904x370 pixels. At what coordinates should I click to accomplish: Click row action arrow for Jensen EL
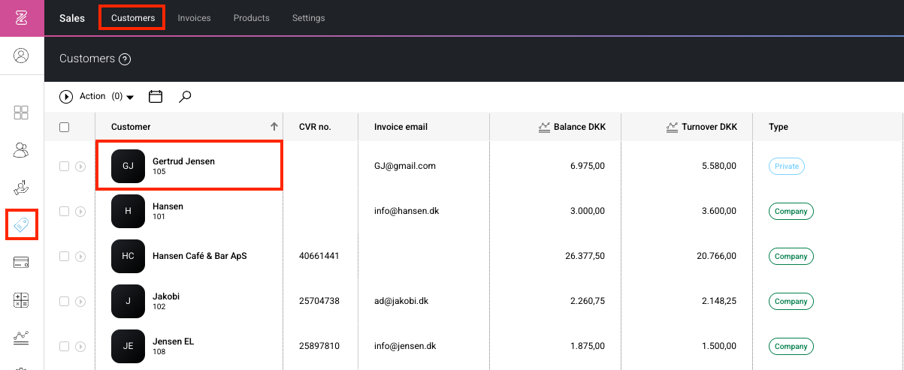point(80,347)
